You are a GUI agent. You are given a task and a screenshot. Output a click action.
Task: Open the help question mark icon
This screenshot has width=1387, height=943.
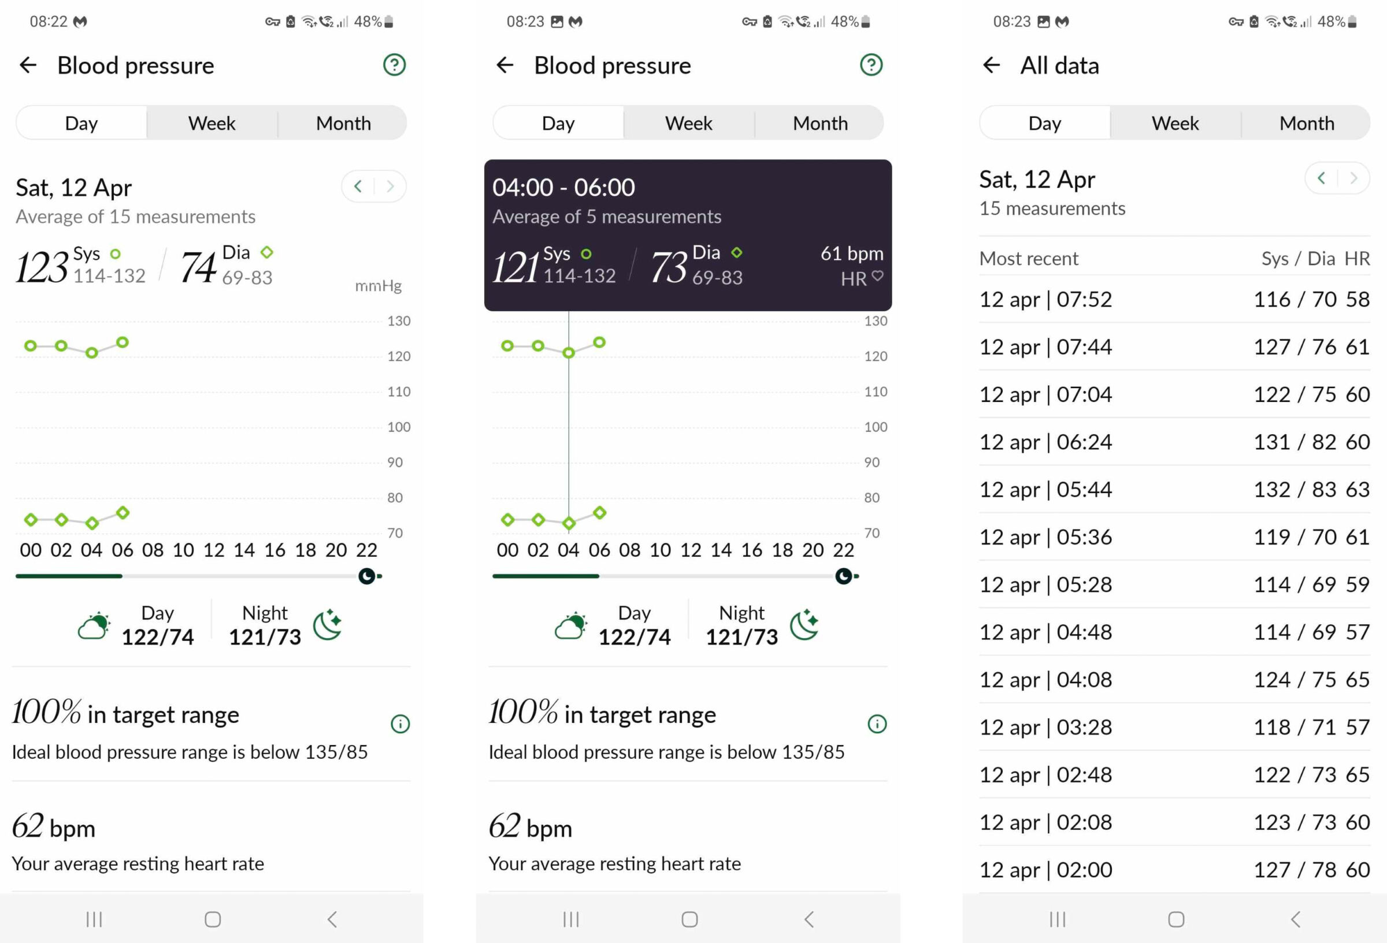coord(395,65)
